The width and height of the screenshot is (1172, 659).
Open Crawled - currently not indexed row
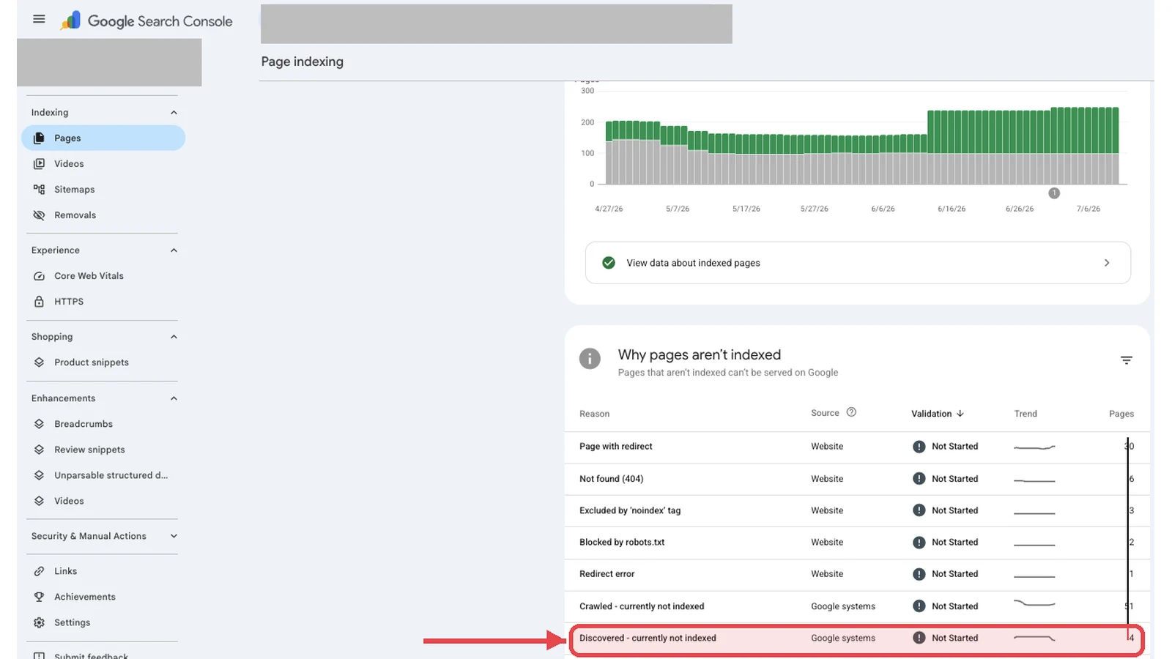tap(856, 606)
